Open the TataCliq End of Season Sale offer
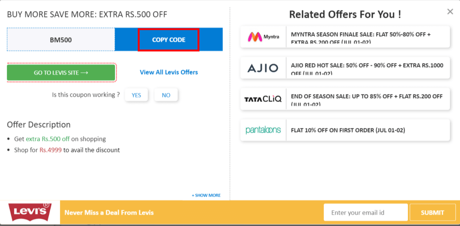460x226 pixels. (367, 99)
